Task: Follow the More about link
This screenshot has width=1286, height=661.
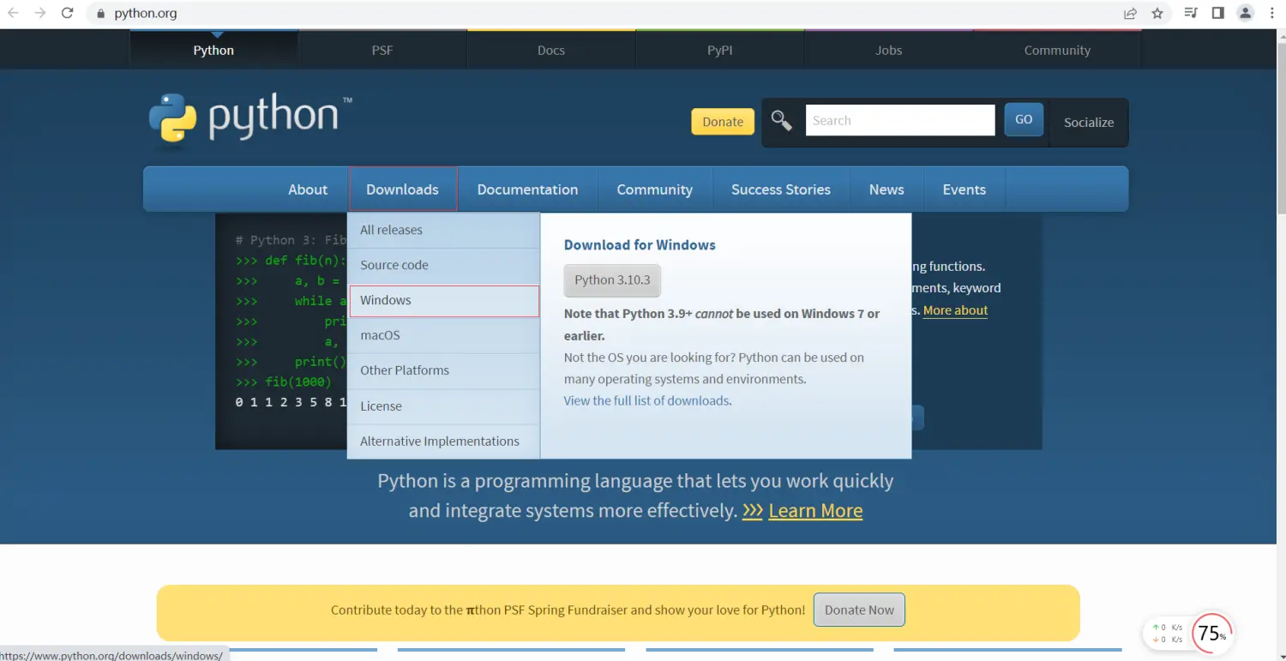Action: click(955, 310)
